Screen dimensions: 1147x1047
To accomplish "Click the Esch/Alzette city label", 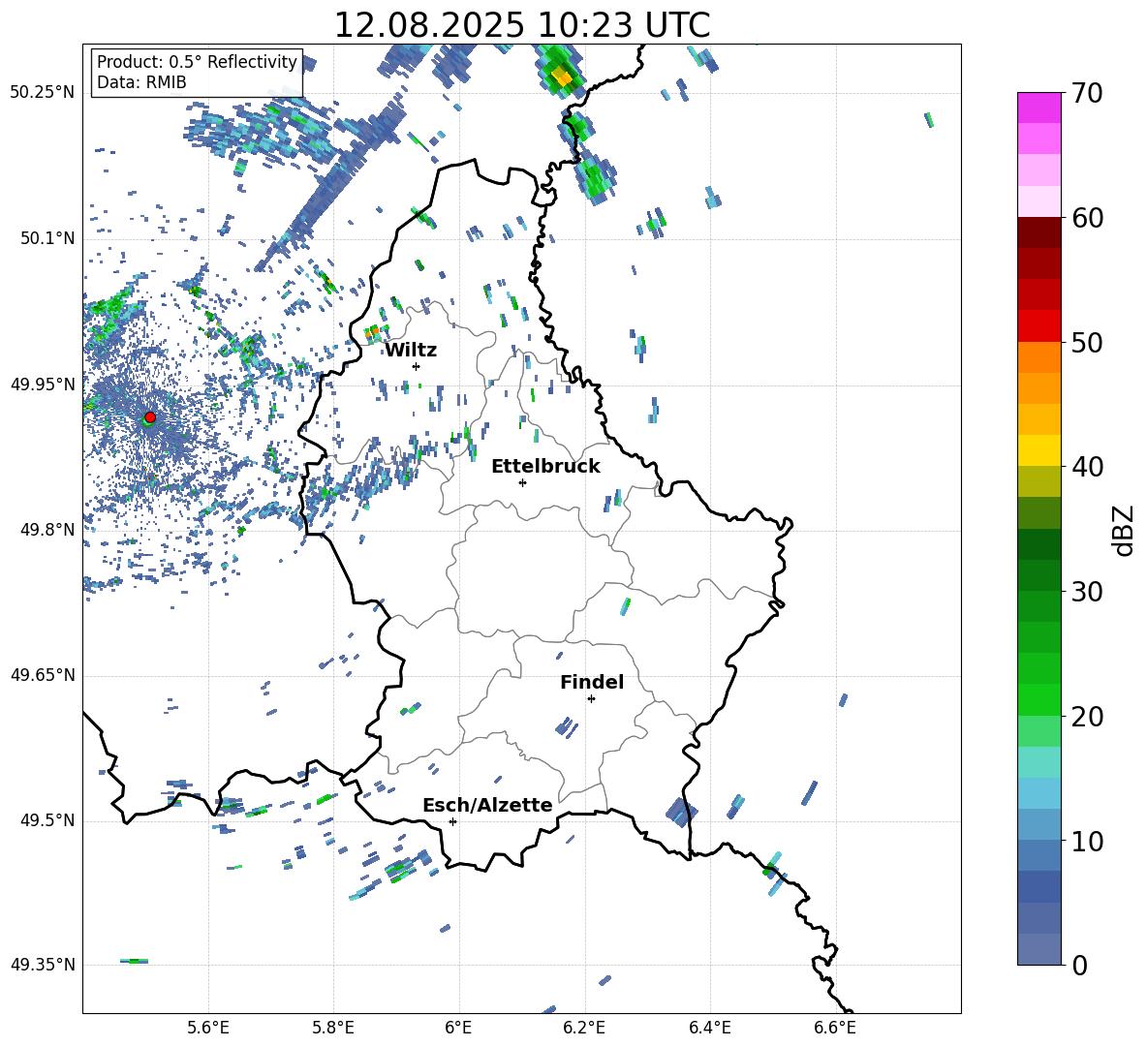I will (487, 805).
